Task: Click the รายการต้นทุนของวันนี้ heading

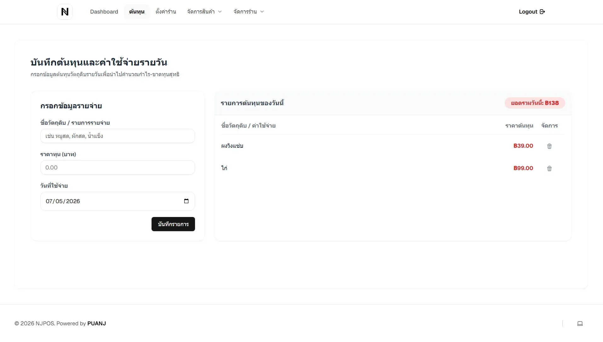Action: (x=252, y=103)
